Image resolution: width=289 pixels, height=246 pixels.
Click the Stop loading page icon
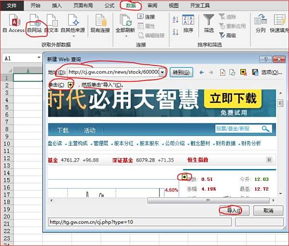click(x=223, y=72)
